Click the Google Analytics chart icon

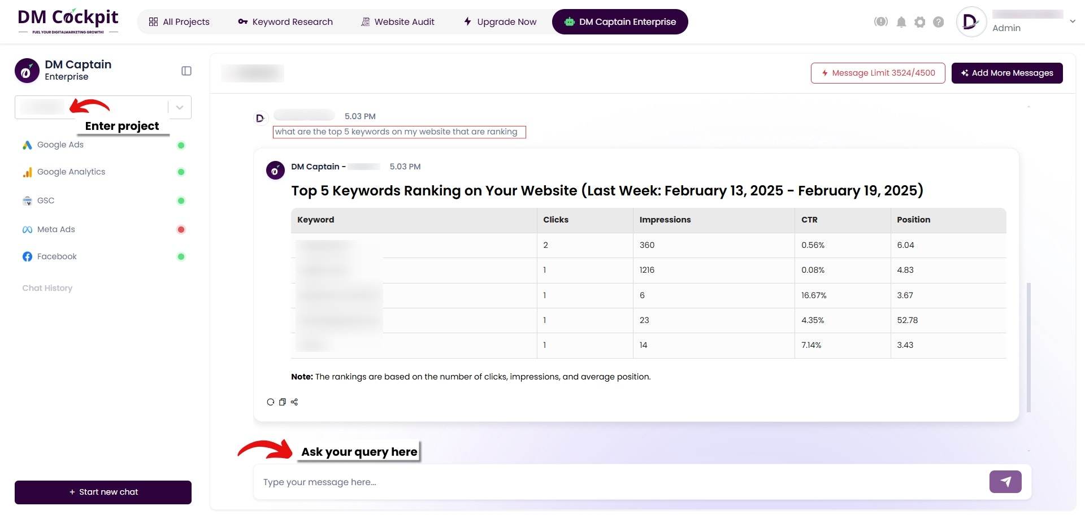(27, 172)
